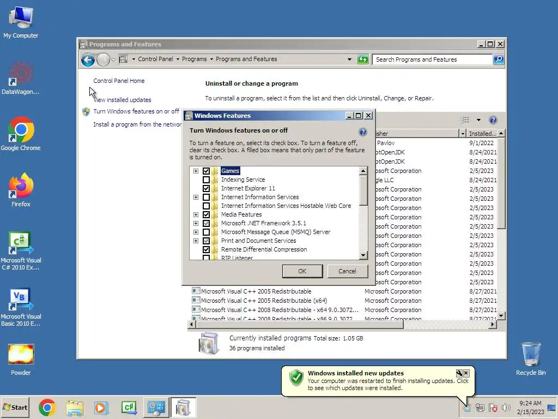Check Microsoft Message Queue (MSMQ) Server checkbox

[206, 232]
